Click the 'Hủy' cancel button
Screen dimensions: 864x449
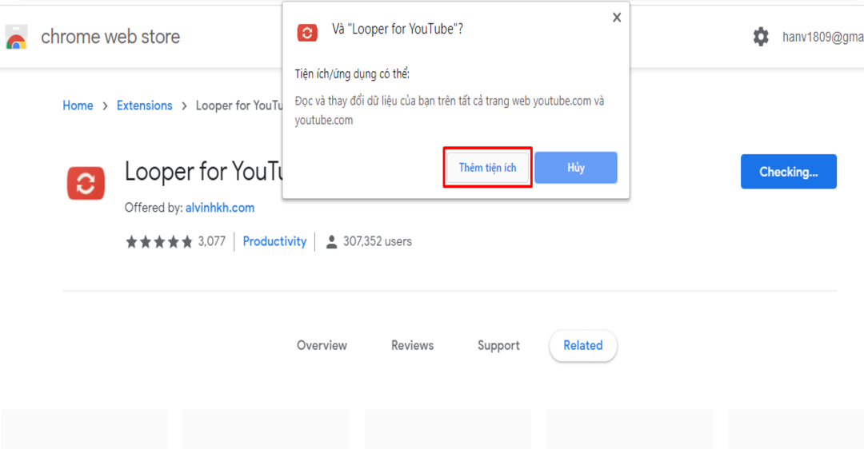(x=576, y=167)
